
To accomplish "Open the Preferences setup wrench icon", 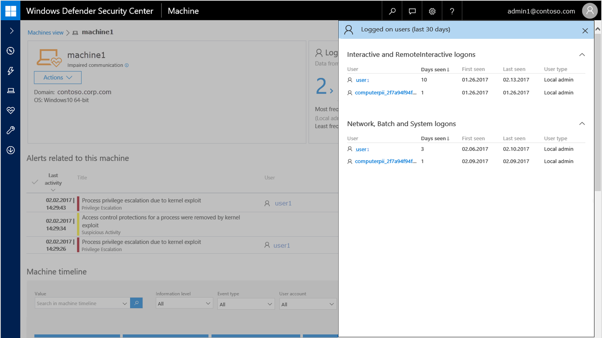I will (11, 130).
